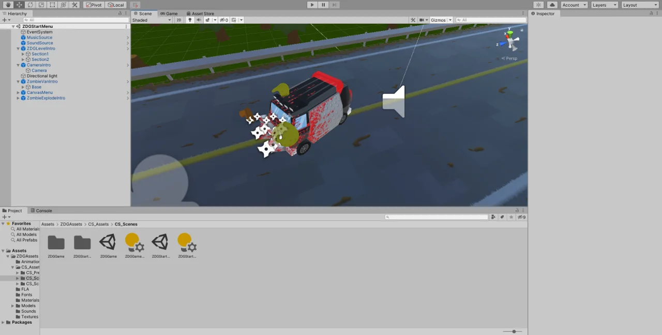The width and height of the screenshot is (662, 335).
Task: Open Scene view component tools icon
Action: [x=413, y=20]
